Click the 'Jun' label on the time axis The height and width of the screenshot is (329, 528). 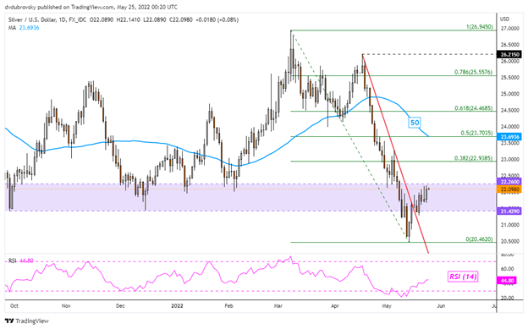tap(441, 306)
